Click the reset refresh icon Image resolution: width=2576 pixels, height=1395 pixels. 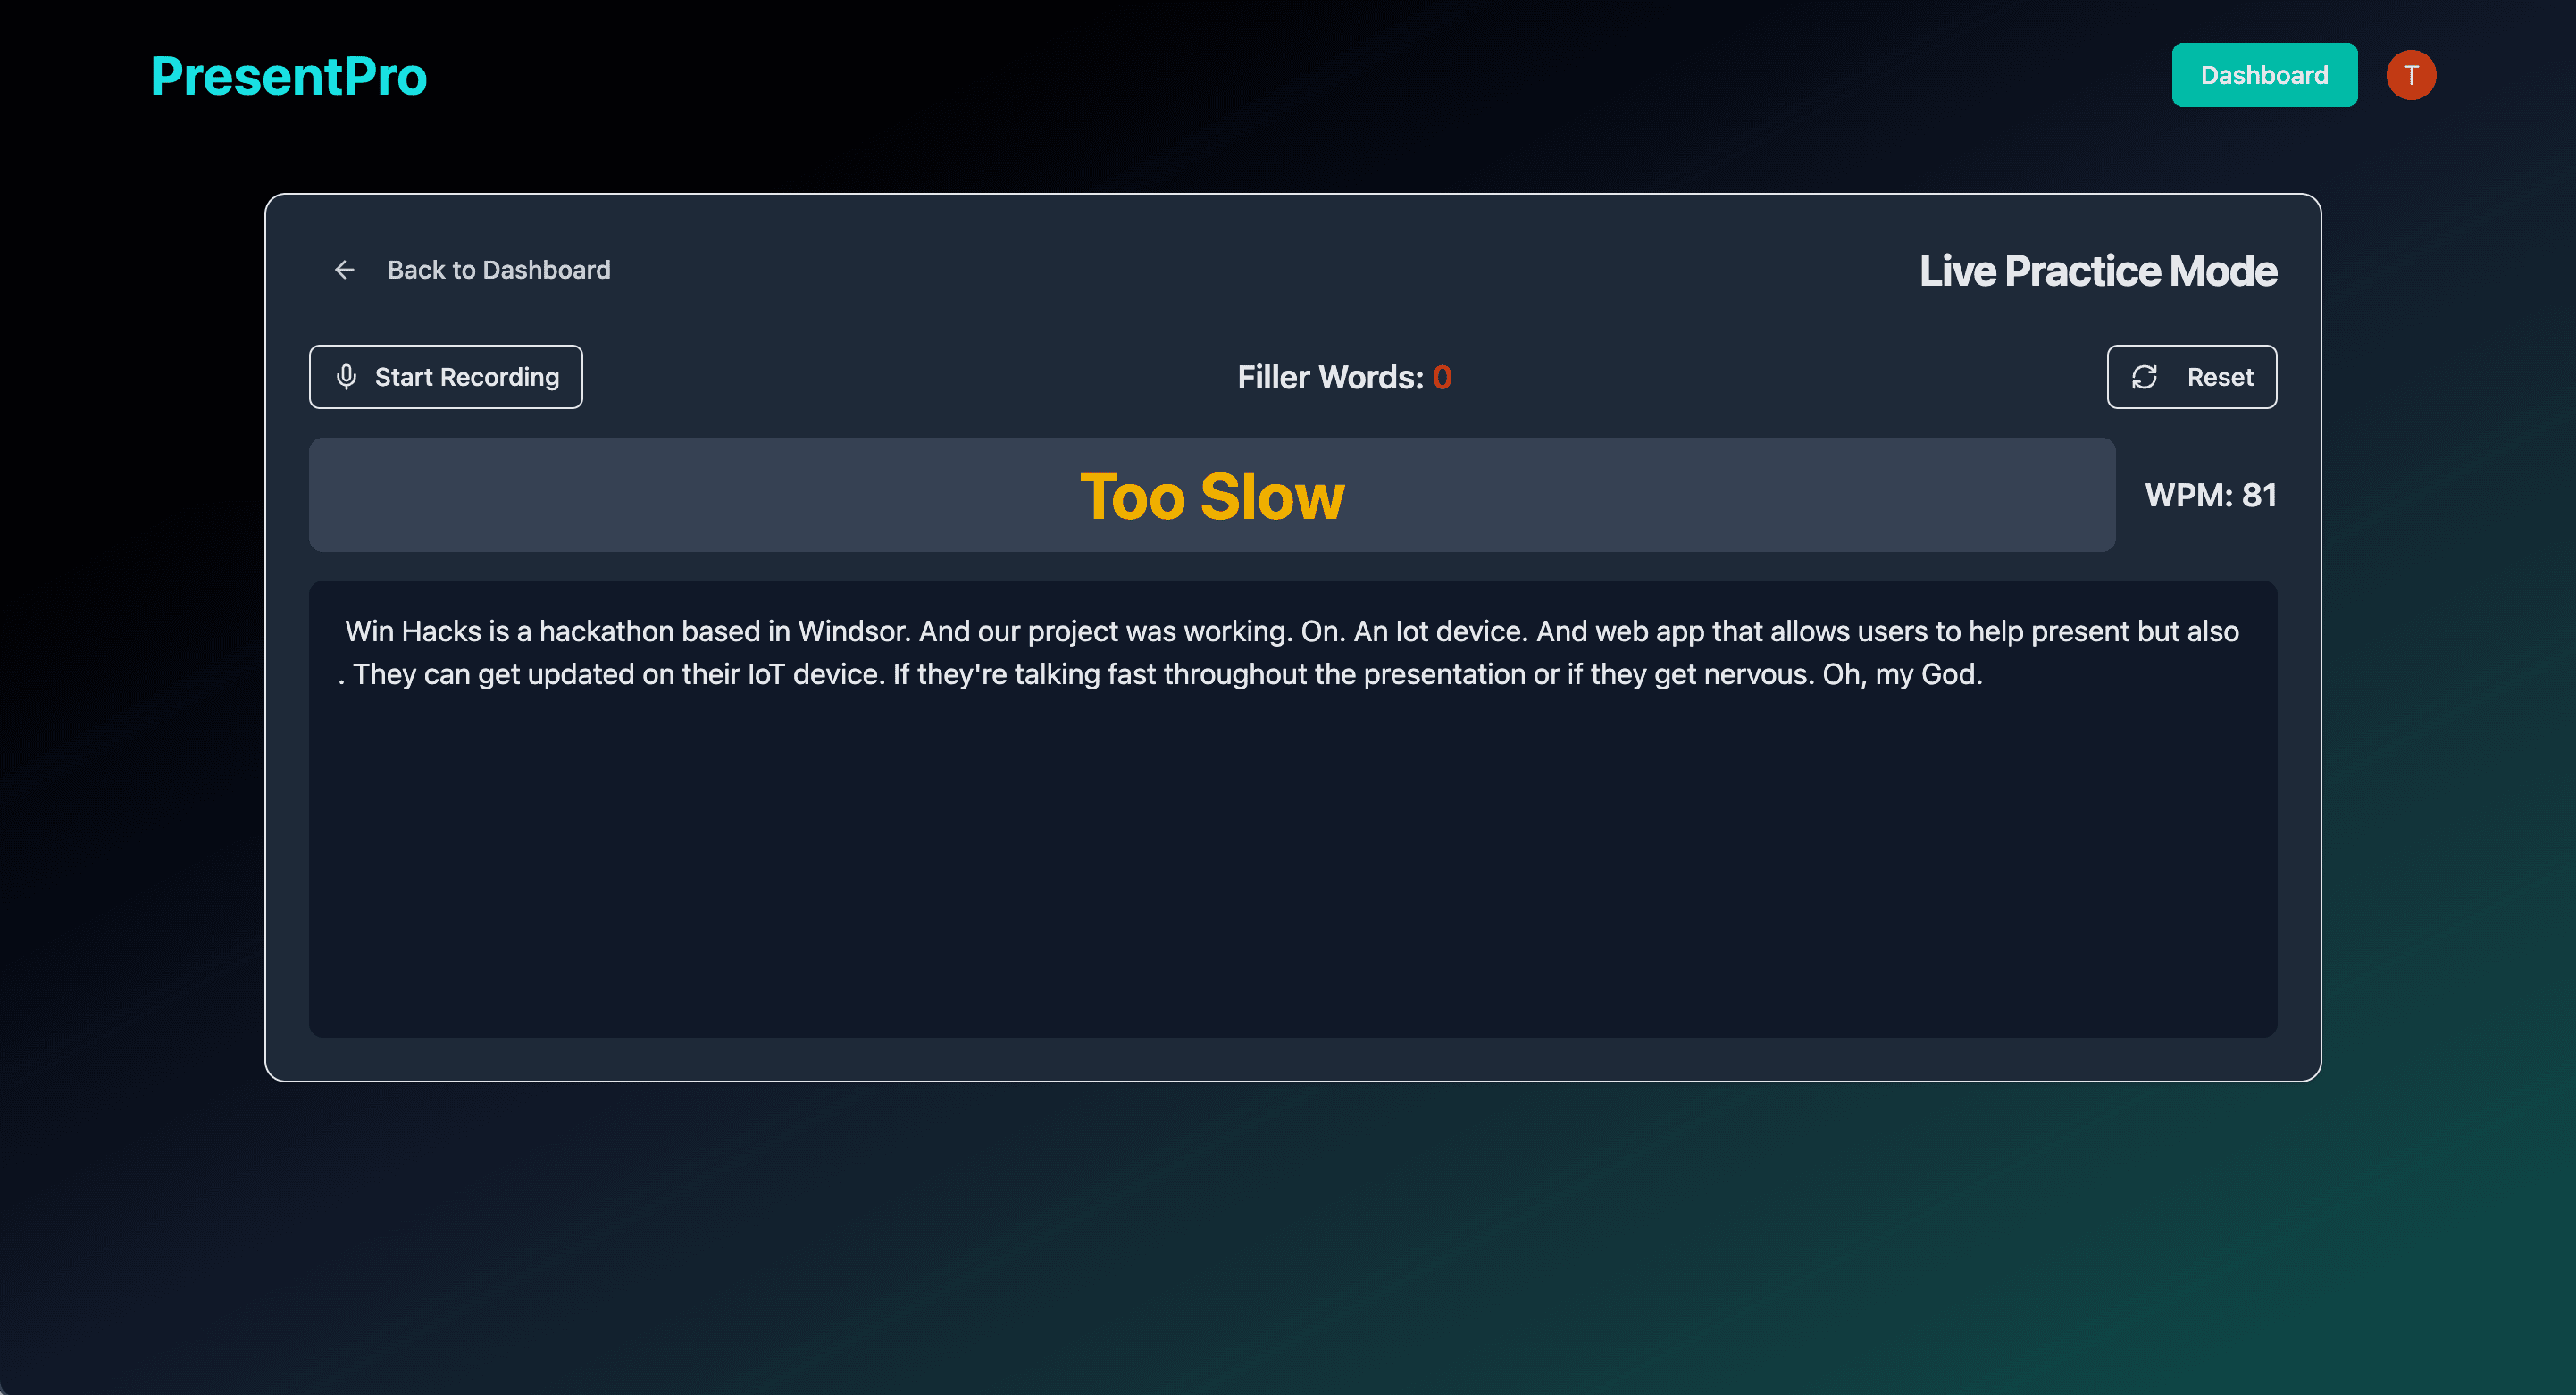pos(2144,377)
